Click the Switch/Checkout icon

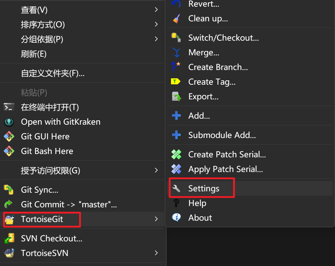(x=176, y=38)
